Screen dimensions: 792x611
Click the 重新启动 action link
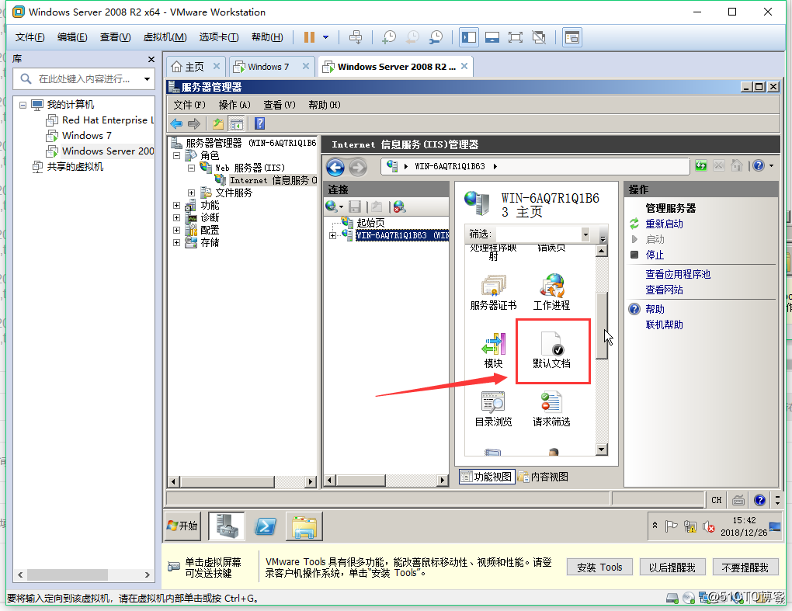coord(664,224)
